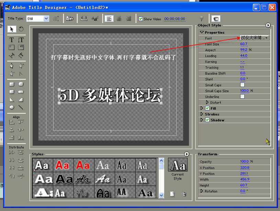Select the Vertical Type tool
Viewport: 280px width, 211px height.
tap(21, 40)
